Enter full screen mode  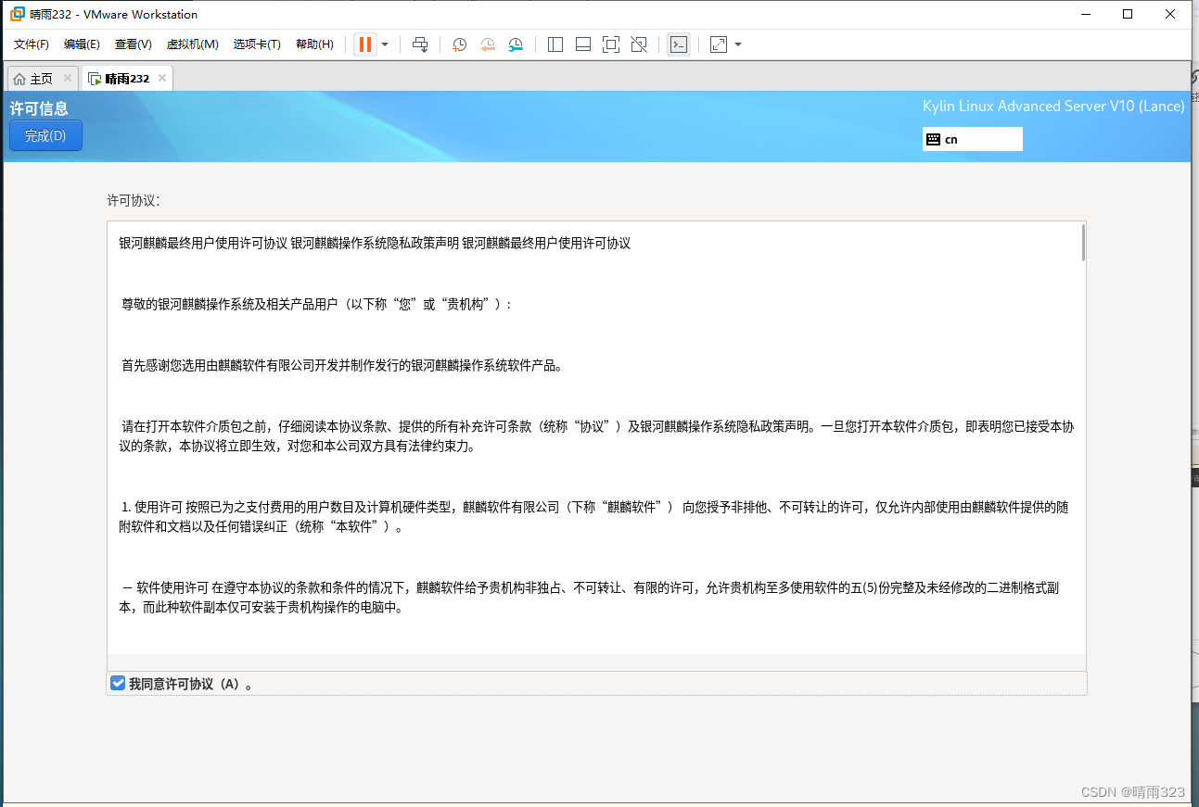pos(611,44)
